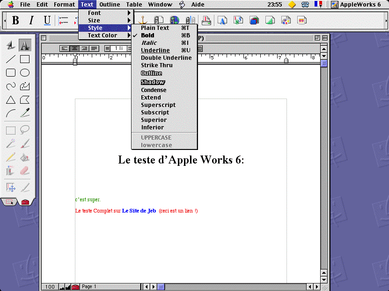Click the new word processing document icon
This screenshot has height=291, width=389.
tap(222, 21)
